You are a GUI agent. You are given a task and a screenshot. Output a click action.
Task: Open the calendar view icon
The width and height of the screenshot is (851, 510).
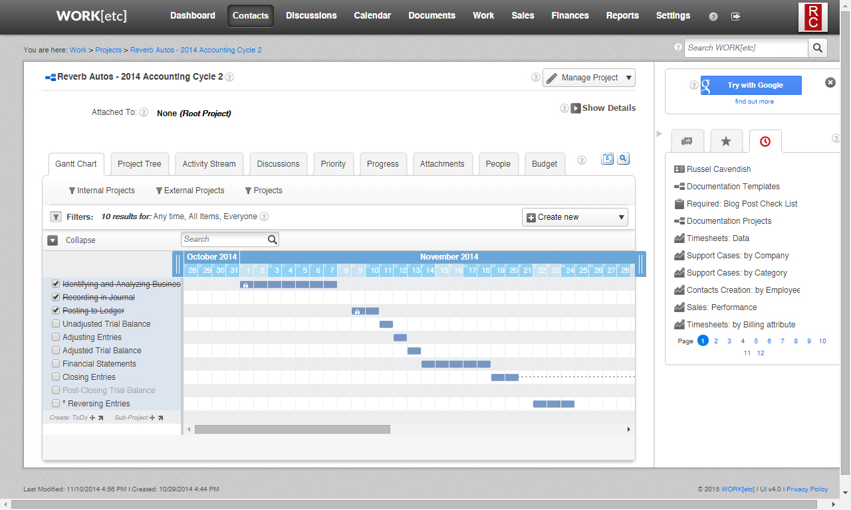click(x=607, y=159)
